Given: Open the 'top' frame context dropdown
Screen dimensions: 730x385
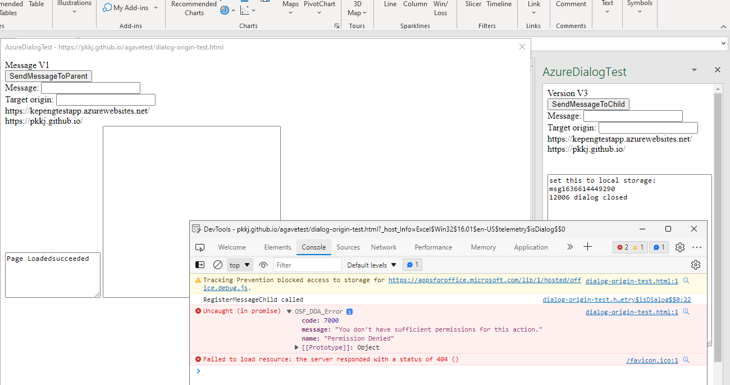Looking at the screenshot, I should [x=239, y=264].
